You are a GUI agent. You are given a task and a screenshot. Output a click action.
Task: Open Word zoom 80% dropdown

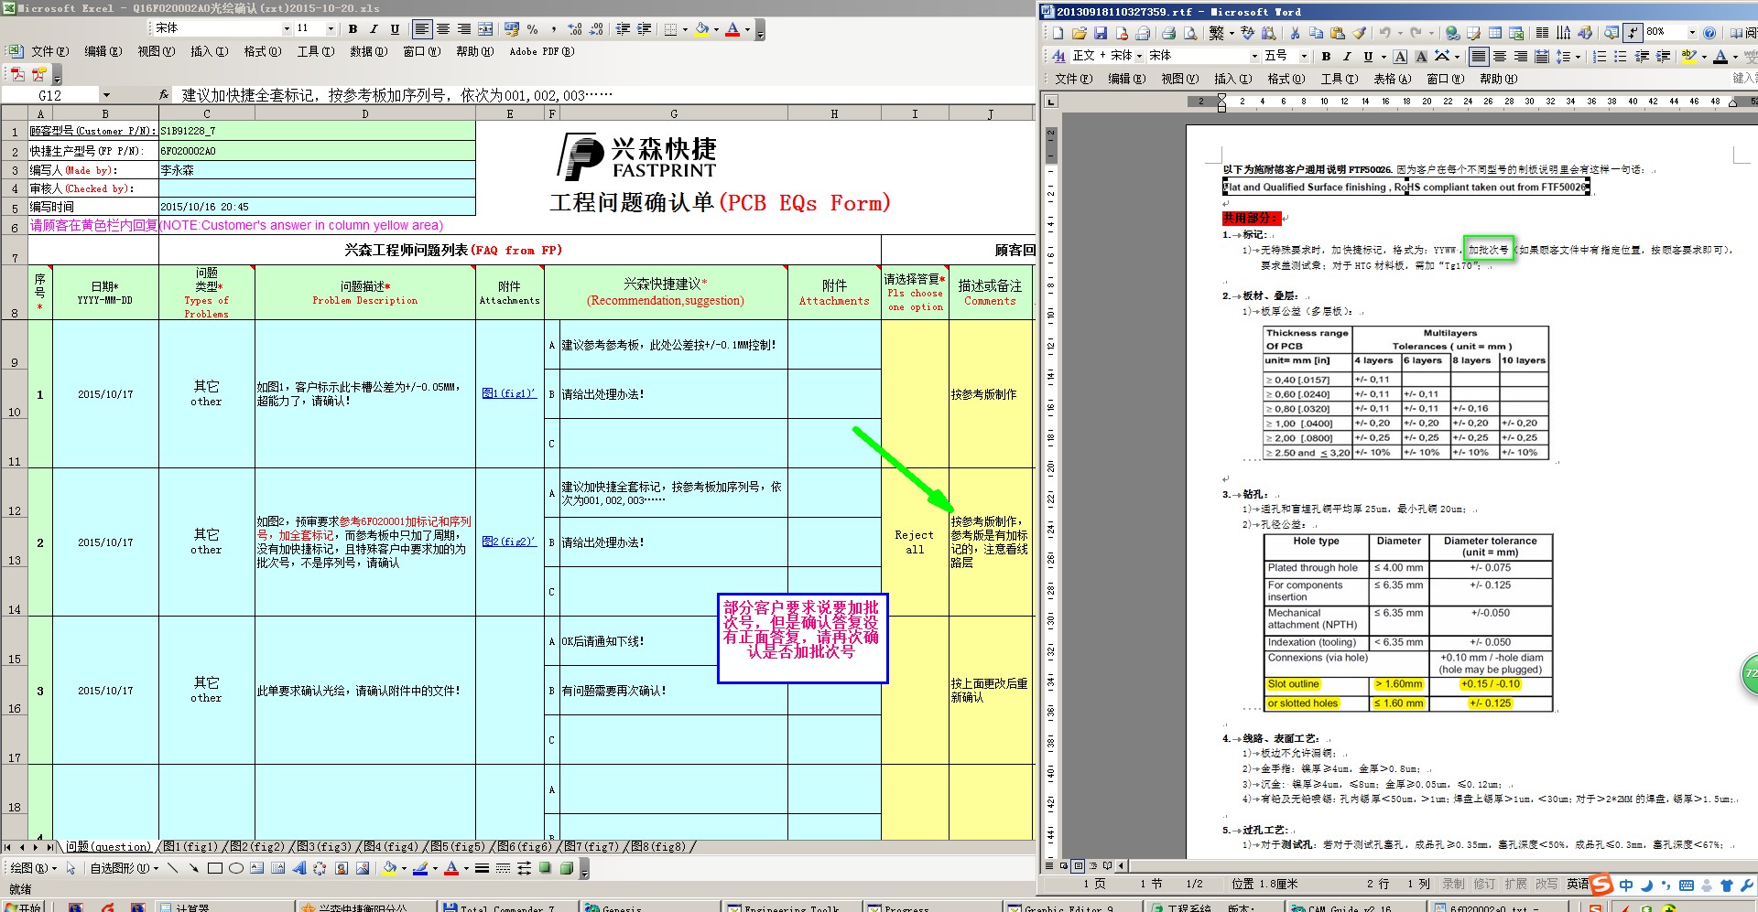(x=1692, y=33)
